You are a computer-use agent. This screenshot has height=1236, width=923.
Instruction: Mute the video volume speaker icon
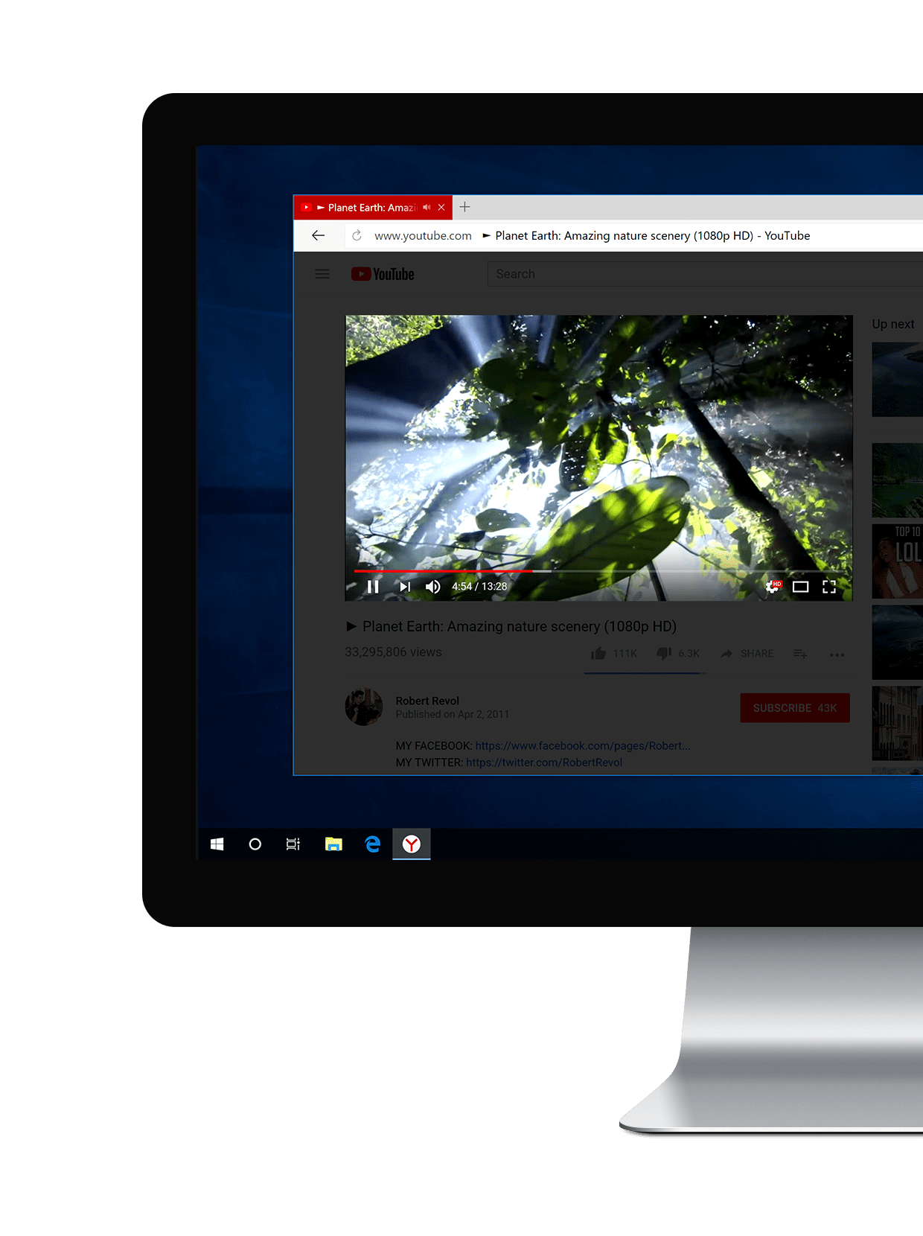click(x=433, y=587)
